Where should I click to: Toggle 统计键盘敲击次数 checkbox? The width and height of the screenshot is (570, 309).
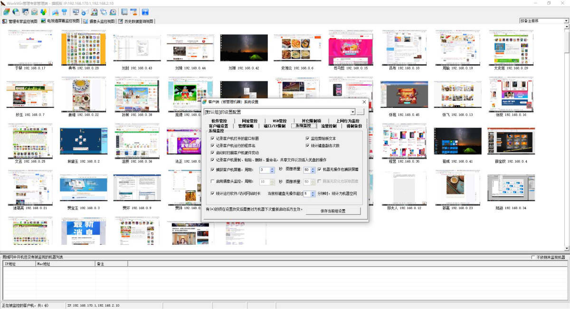point(308,145)
